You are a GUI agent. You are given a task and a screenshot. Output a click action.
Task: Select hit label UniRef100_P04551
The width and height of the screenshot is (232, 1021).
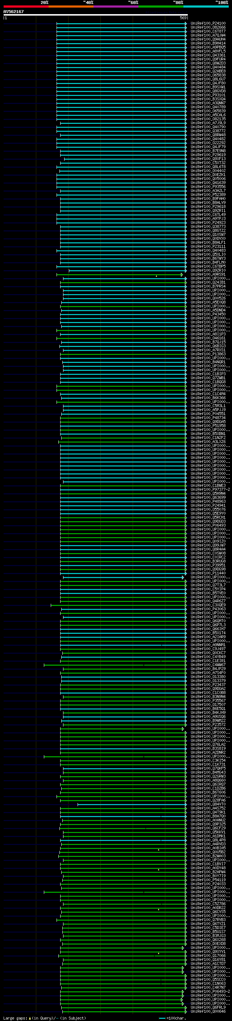tap(208, 414)
